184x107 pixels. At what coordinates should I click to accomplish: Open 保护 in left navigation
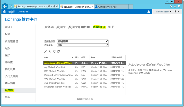point(7,55)
